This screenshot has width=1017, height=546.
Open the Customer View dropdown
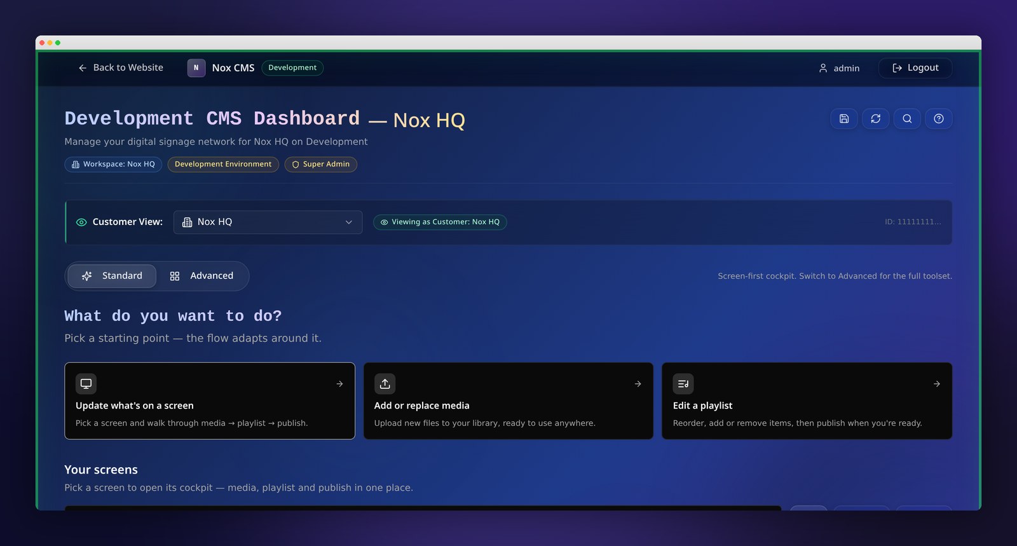tap(268, 222)
